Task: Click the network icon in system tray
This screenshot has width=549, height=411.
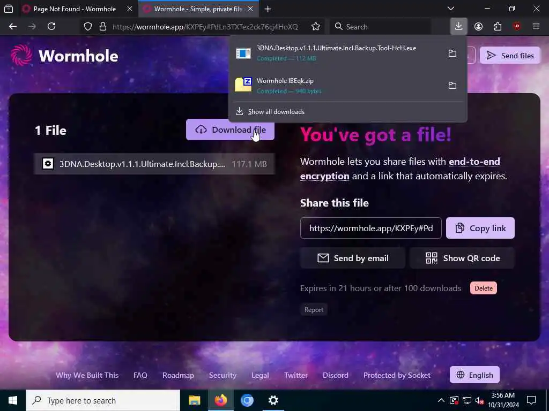Action: [467, 400]
